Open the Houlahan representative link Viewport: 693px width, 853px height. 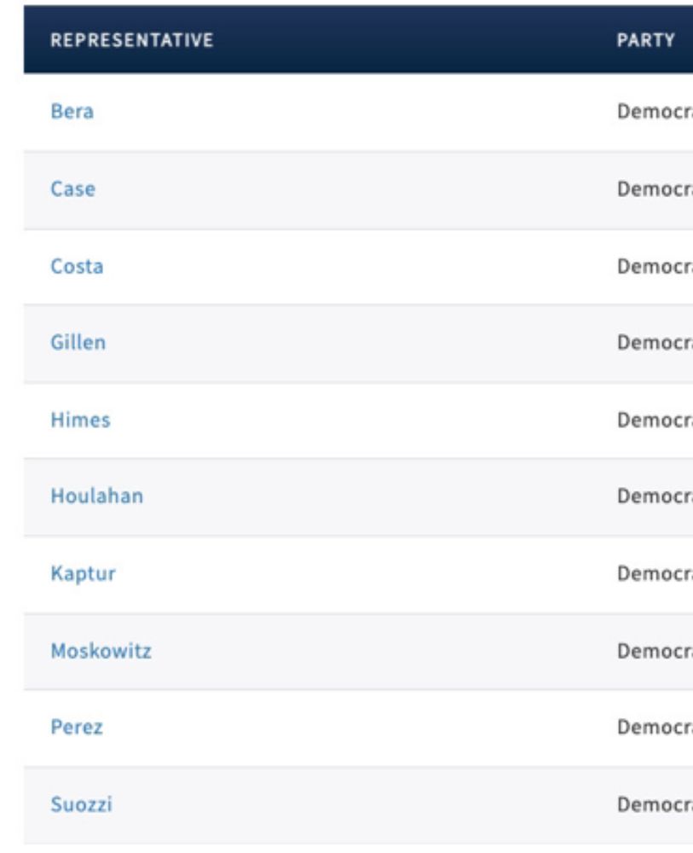point(97,496)
